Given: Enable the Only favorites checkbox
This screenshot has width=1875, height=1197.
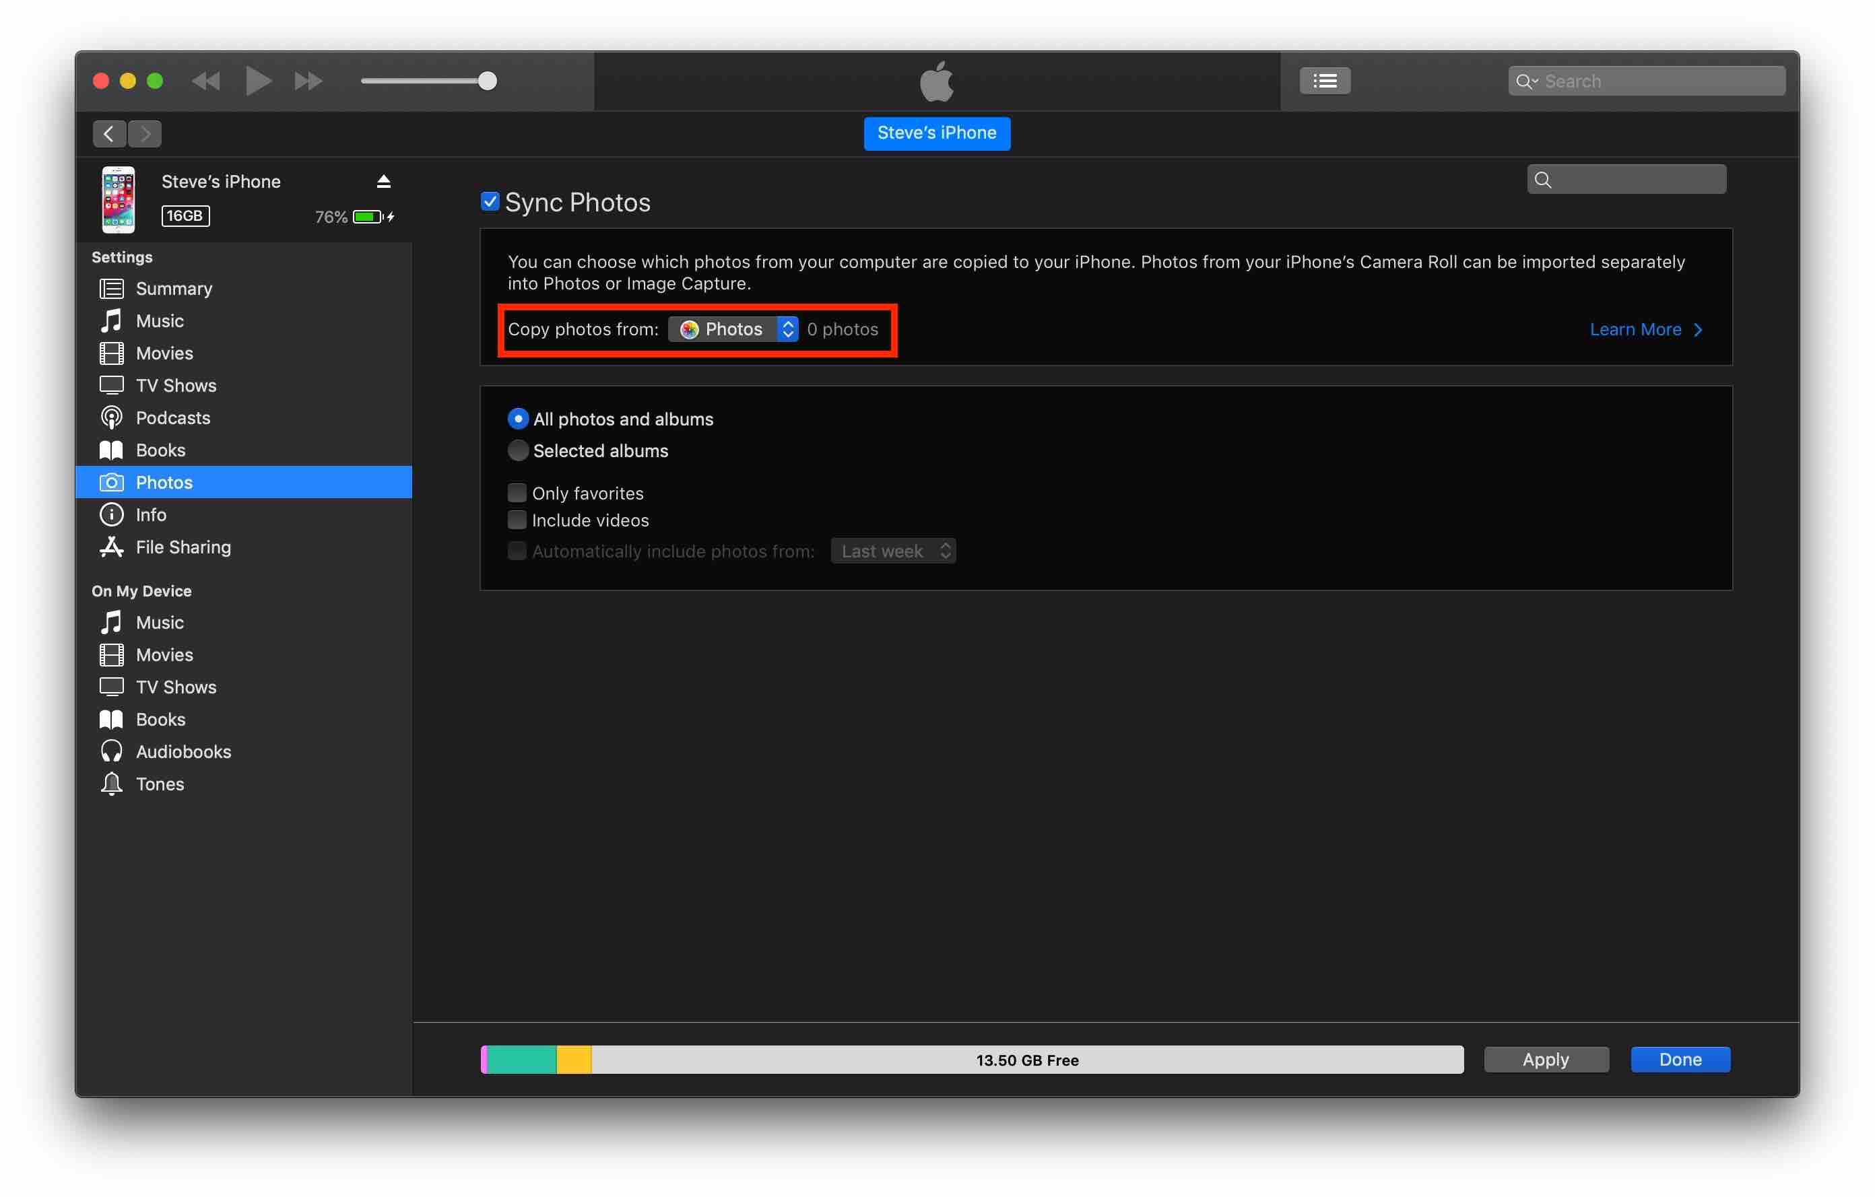Looking at the screenshot, I should [517, 493].
